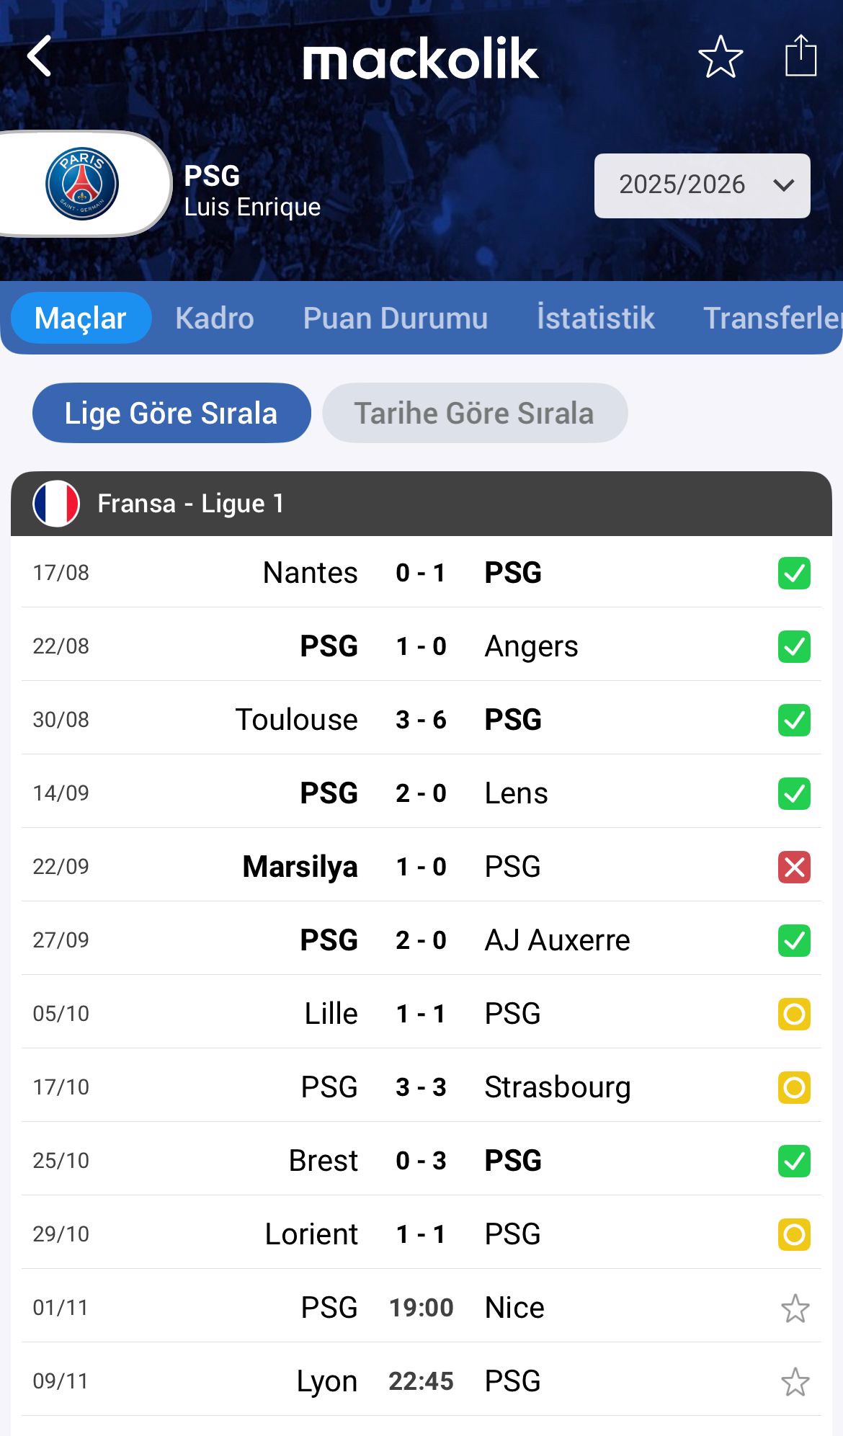Open the Brest 0 - 3 PSG match
The image size is (843, 1436).
(421, 1161)
